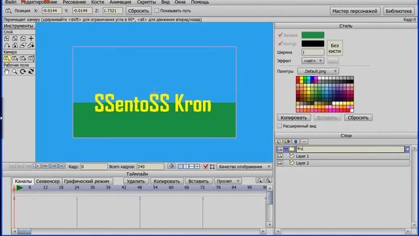This screenshot has width=419, height=236.
Task: Click the Ширина width input field
Action: 313,52
